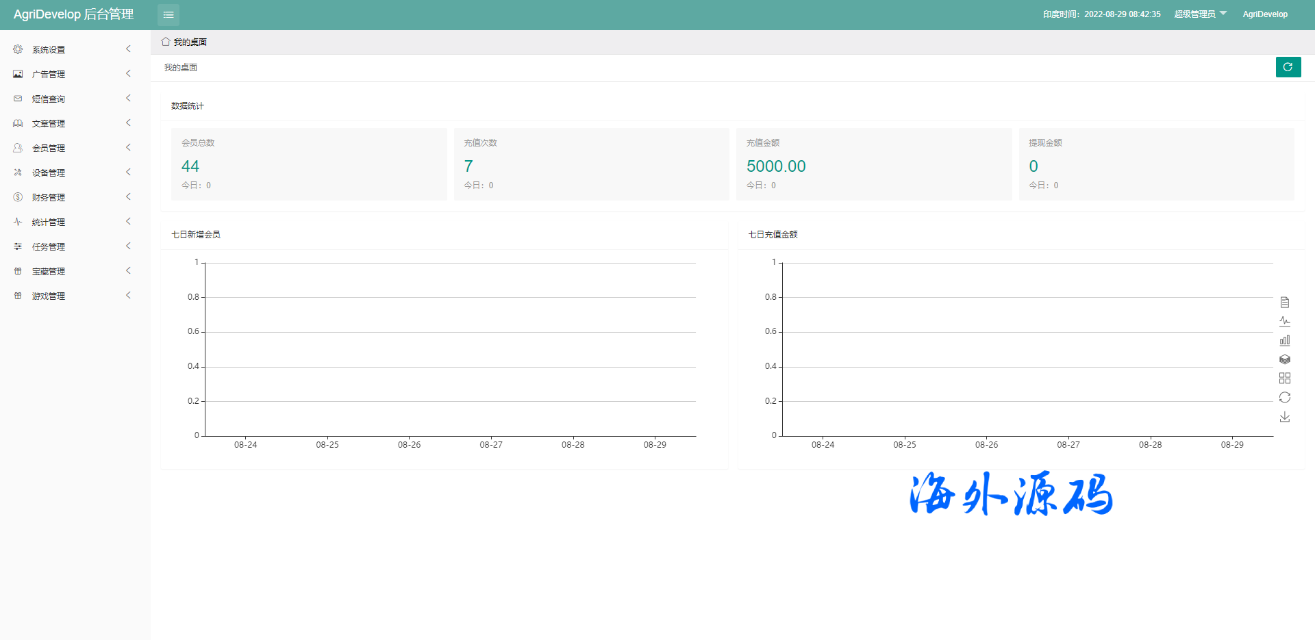Click the green refresh button
The height and width of the screenshot is (640, 1315).
[1288, 67]
